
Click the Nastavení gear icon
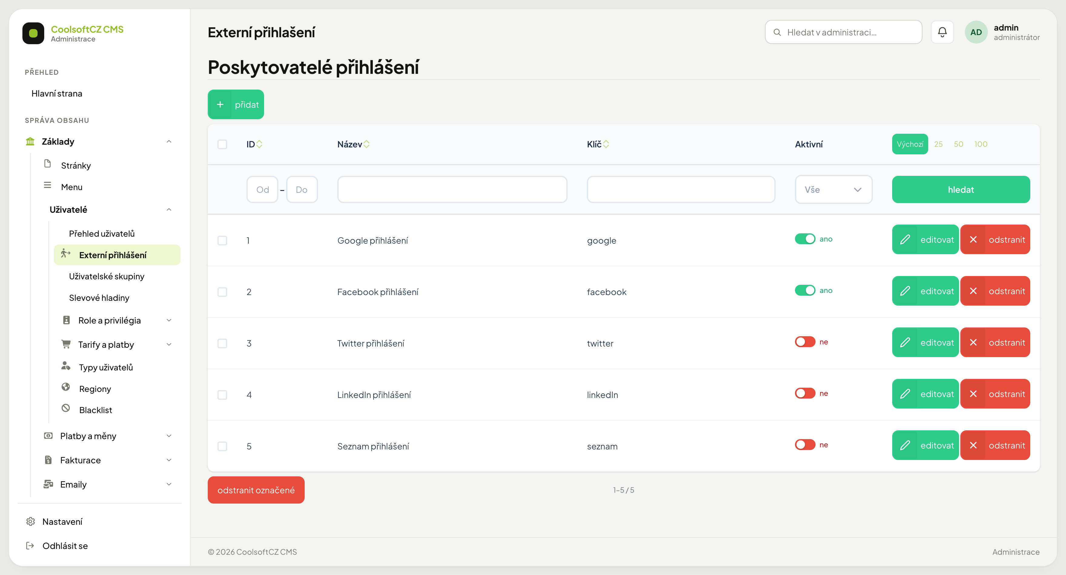pos(30,522)
